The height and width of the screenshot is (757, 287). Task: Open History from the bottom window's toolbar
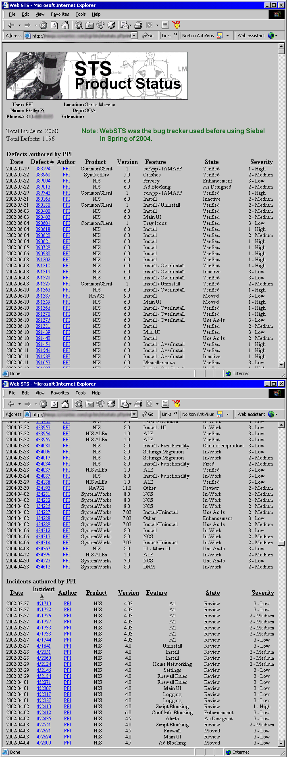111,404
